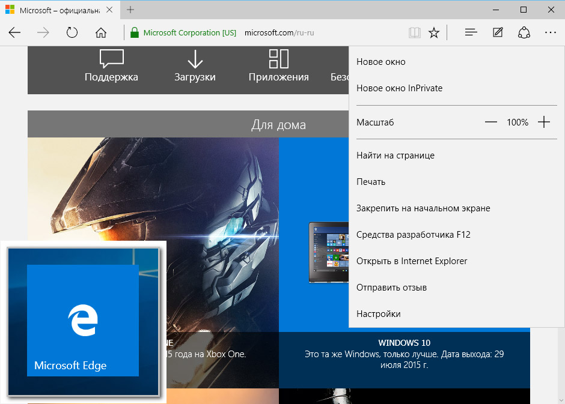Viewport: 565px width, 404px height.
Task: Enable Reading view book icon
Action: tap(415, 33)
